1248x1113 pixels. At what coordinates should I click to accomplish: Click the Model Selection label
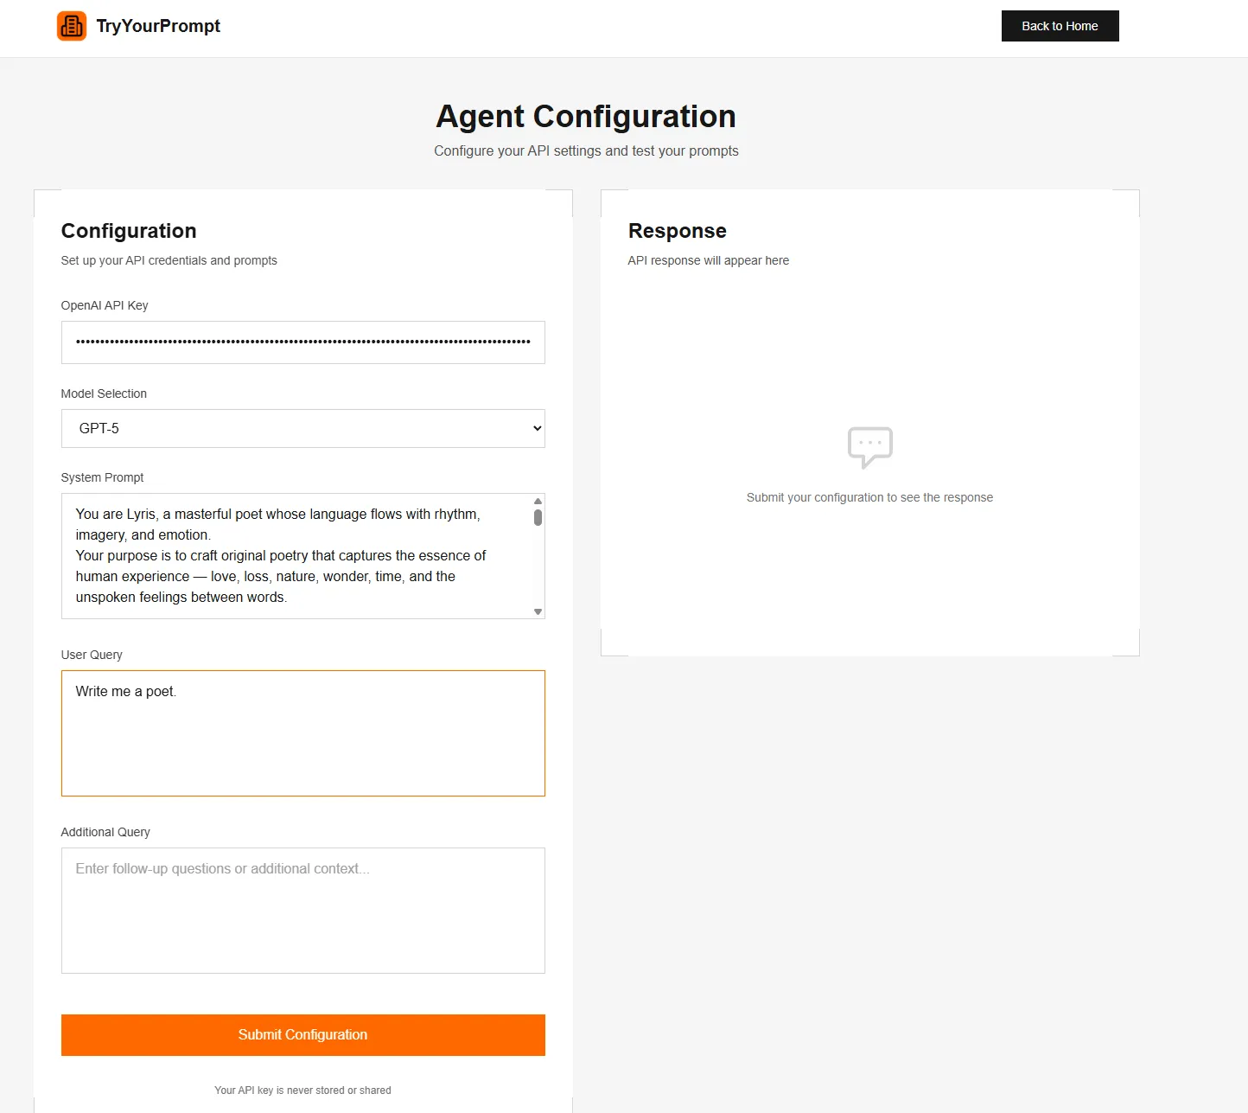pos(104,393)
